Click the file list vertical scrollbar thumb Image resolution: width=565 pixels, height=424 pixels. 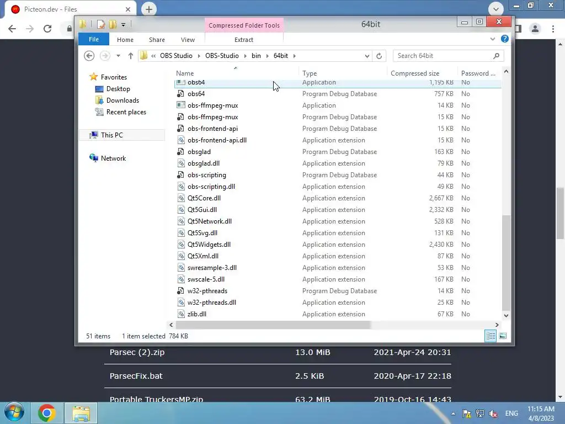[506, 262]
